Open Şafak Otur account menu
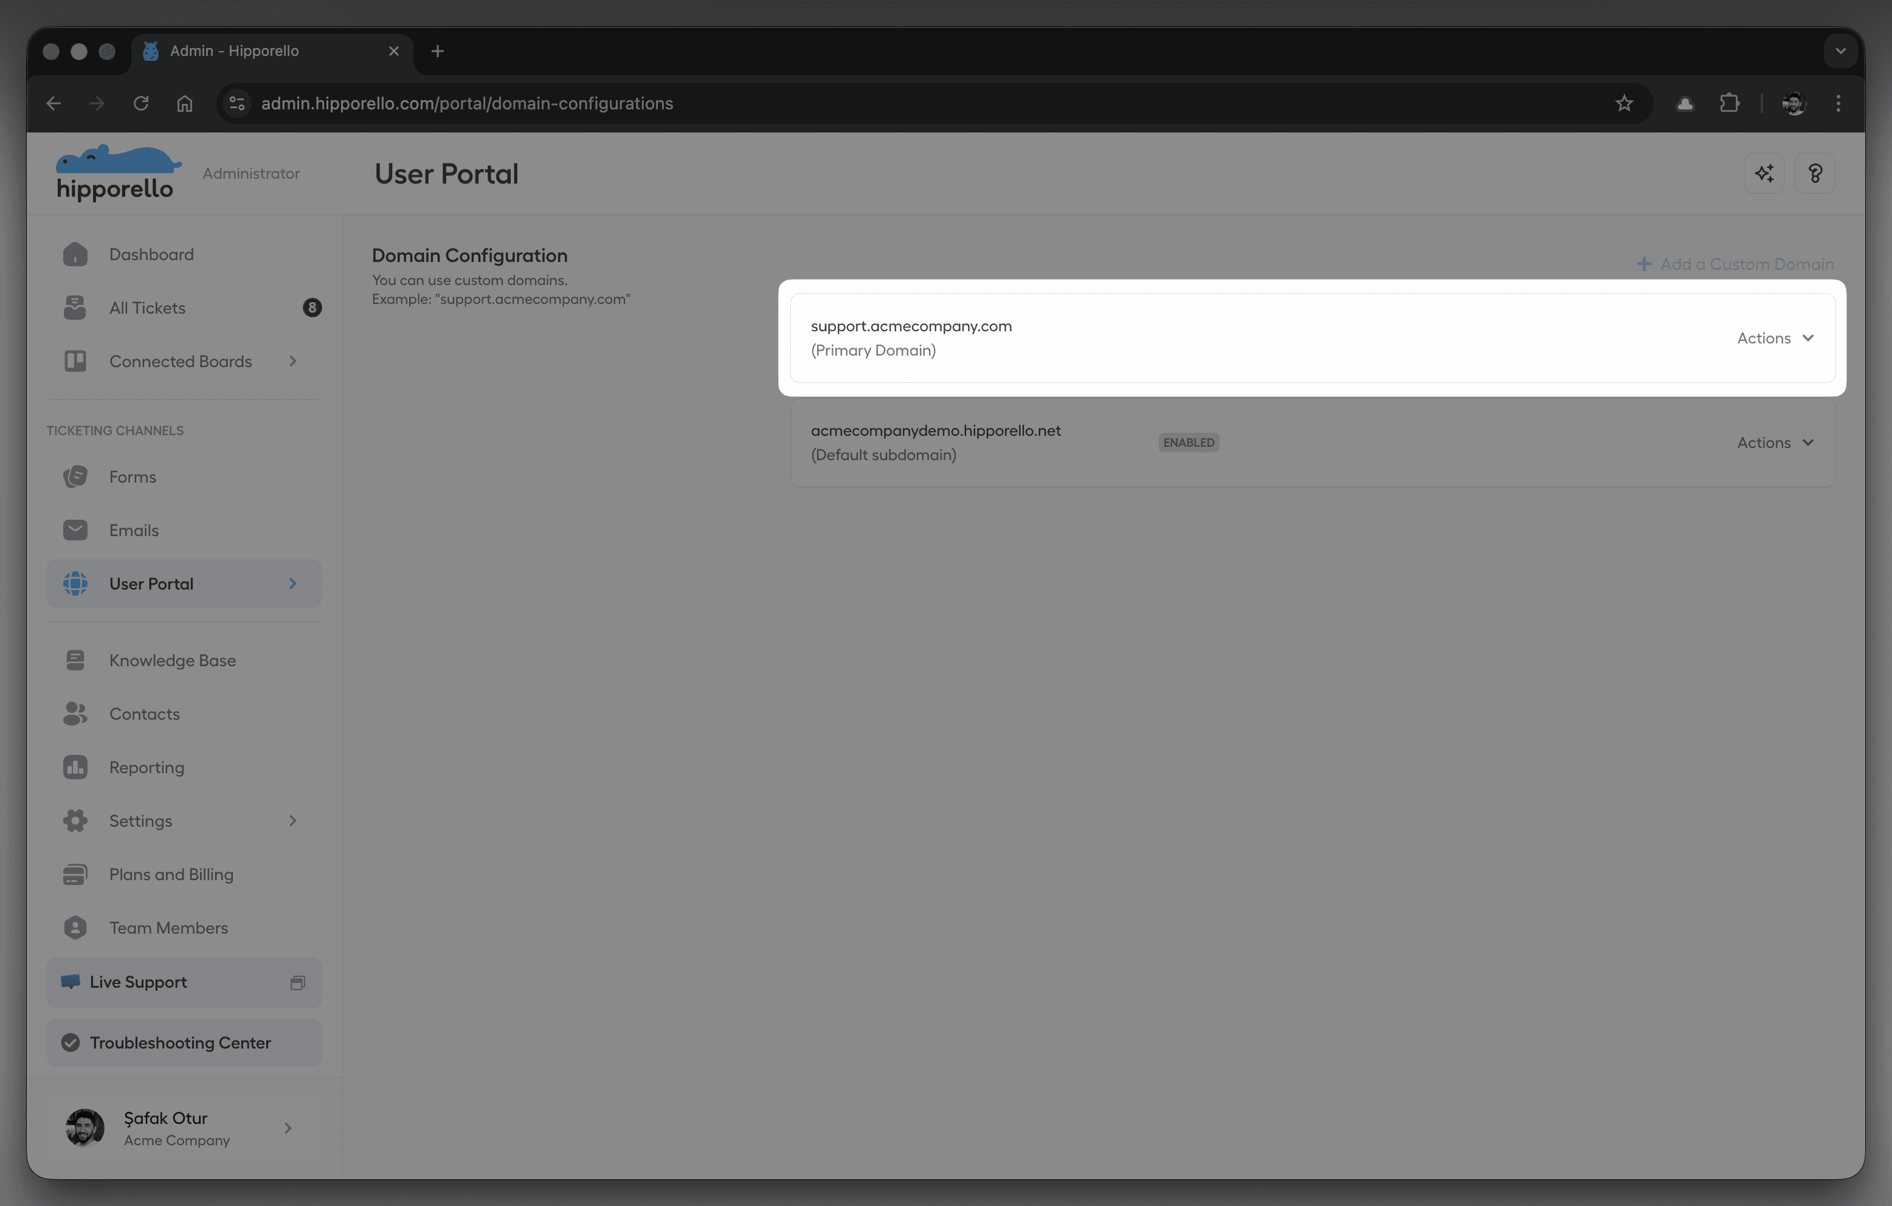Image resolution: width=1892 pixels, height=1206 pixels. click(184, 1128)
